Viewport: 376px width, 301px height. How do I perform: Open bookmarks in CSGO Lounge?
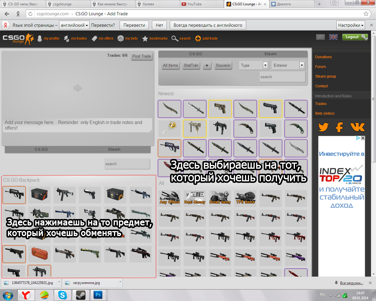click(155, 39)
